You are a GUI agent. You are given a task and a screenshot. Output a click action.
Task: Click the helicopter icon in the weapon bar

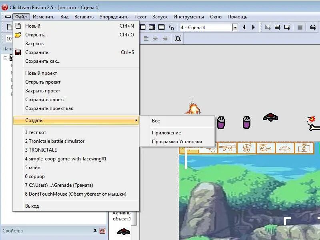[264, 148]
